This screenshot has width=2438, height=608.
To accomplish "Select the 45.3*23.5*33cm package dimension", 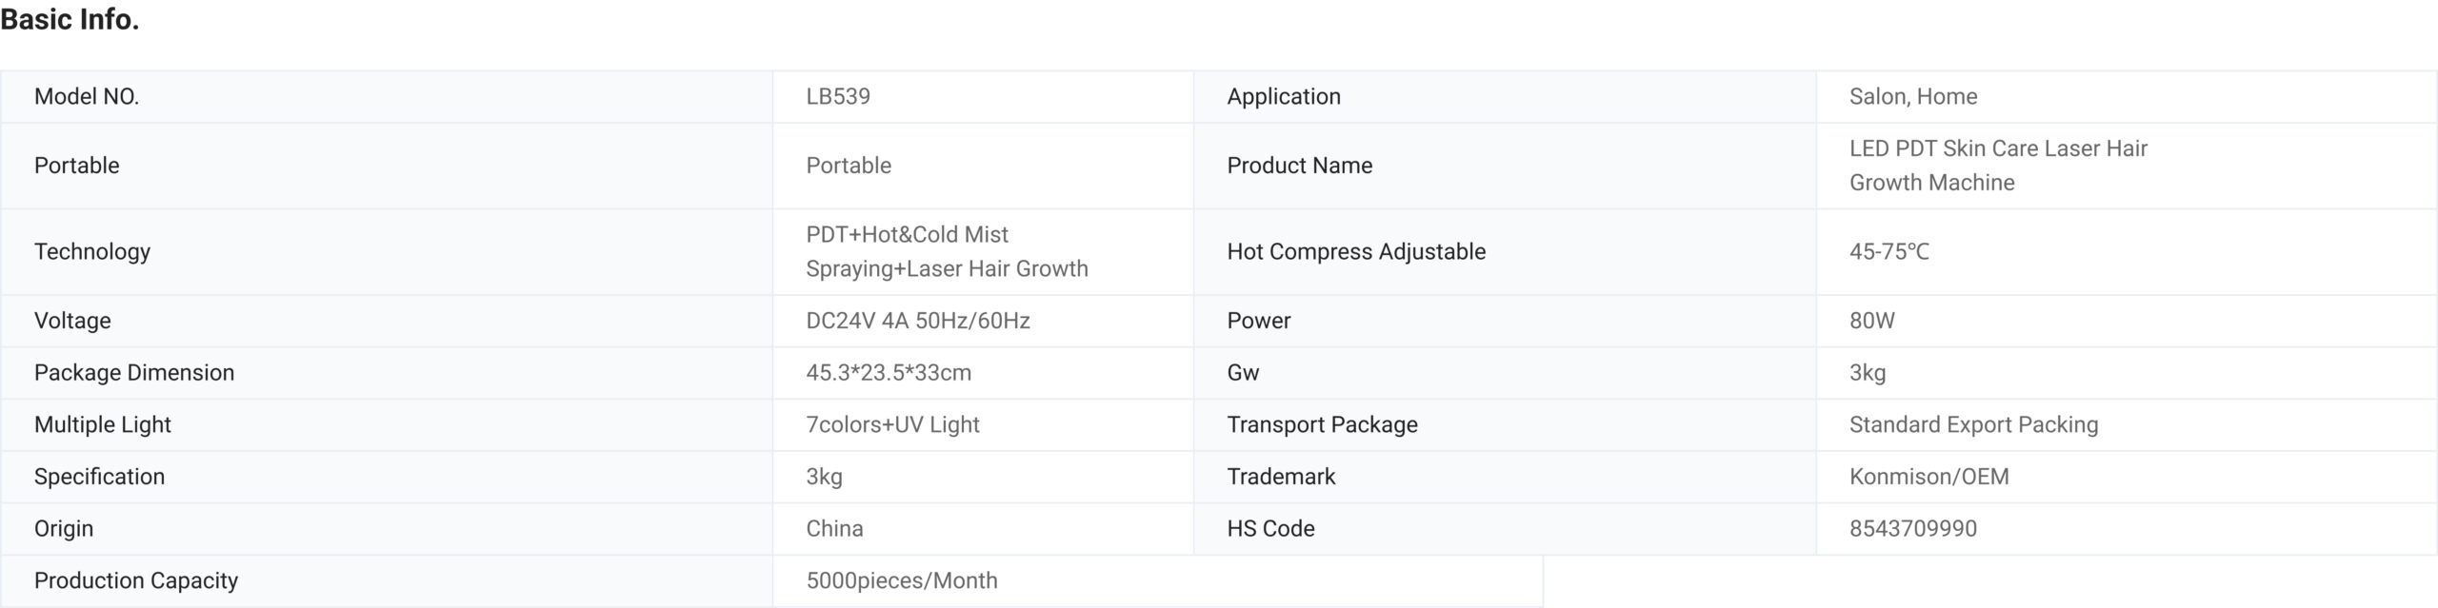I will coord(889,372).
